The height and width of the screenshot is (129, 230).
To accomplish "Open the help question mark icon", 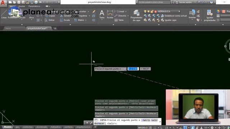I will coord(211,2).
